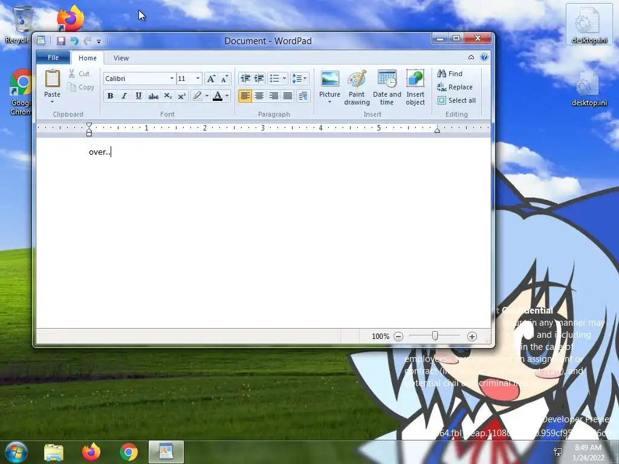Open the Paragraph dialog icon
Viewport: 619px width, 464px height.
303,96
